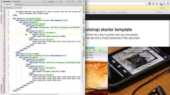This screenshot has width=170, height=95.
Task: Open the Commander tool window
Action: 84,9
